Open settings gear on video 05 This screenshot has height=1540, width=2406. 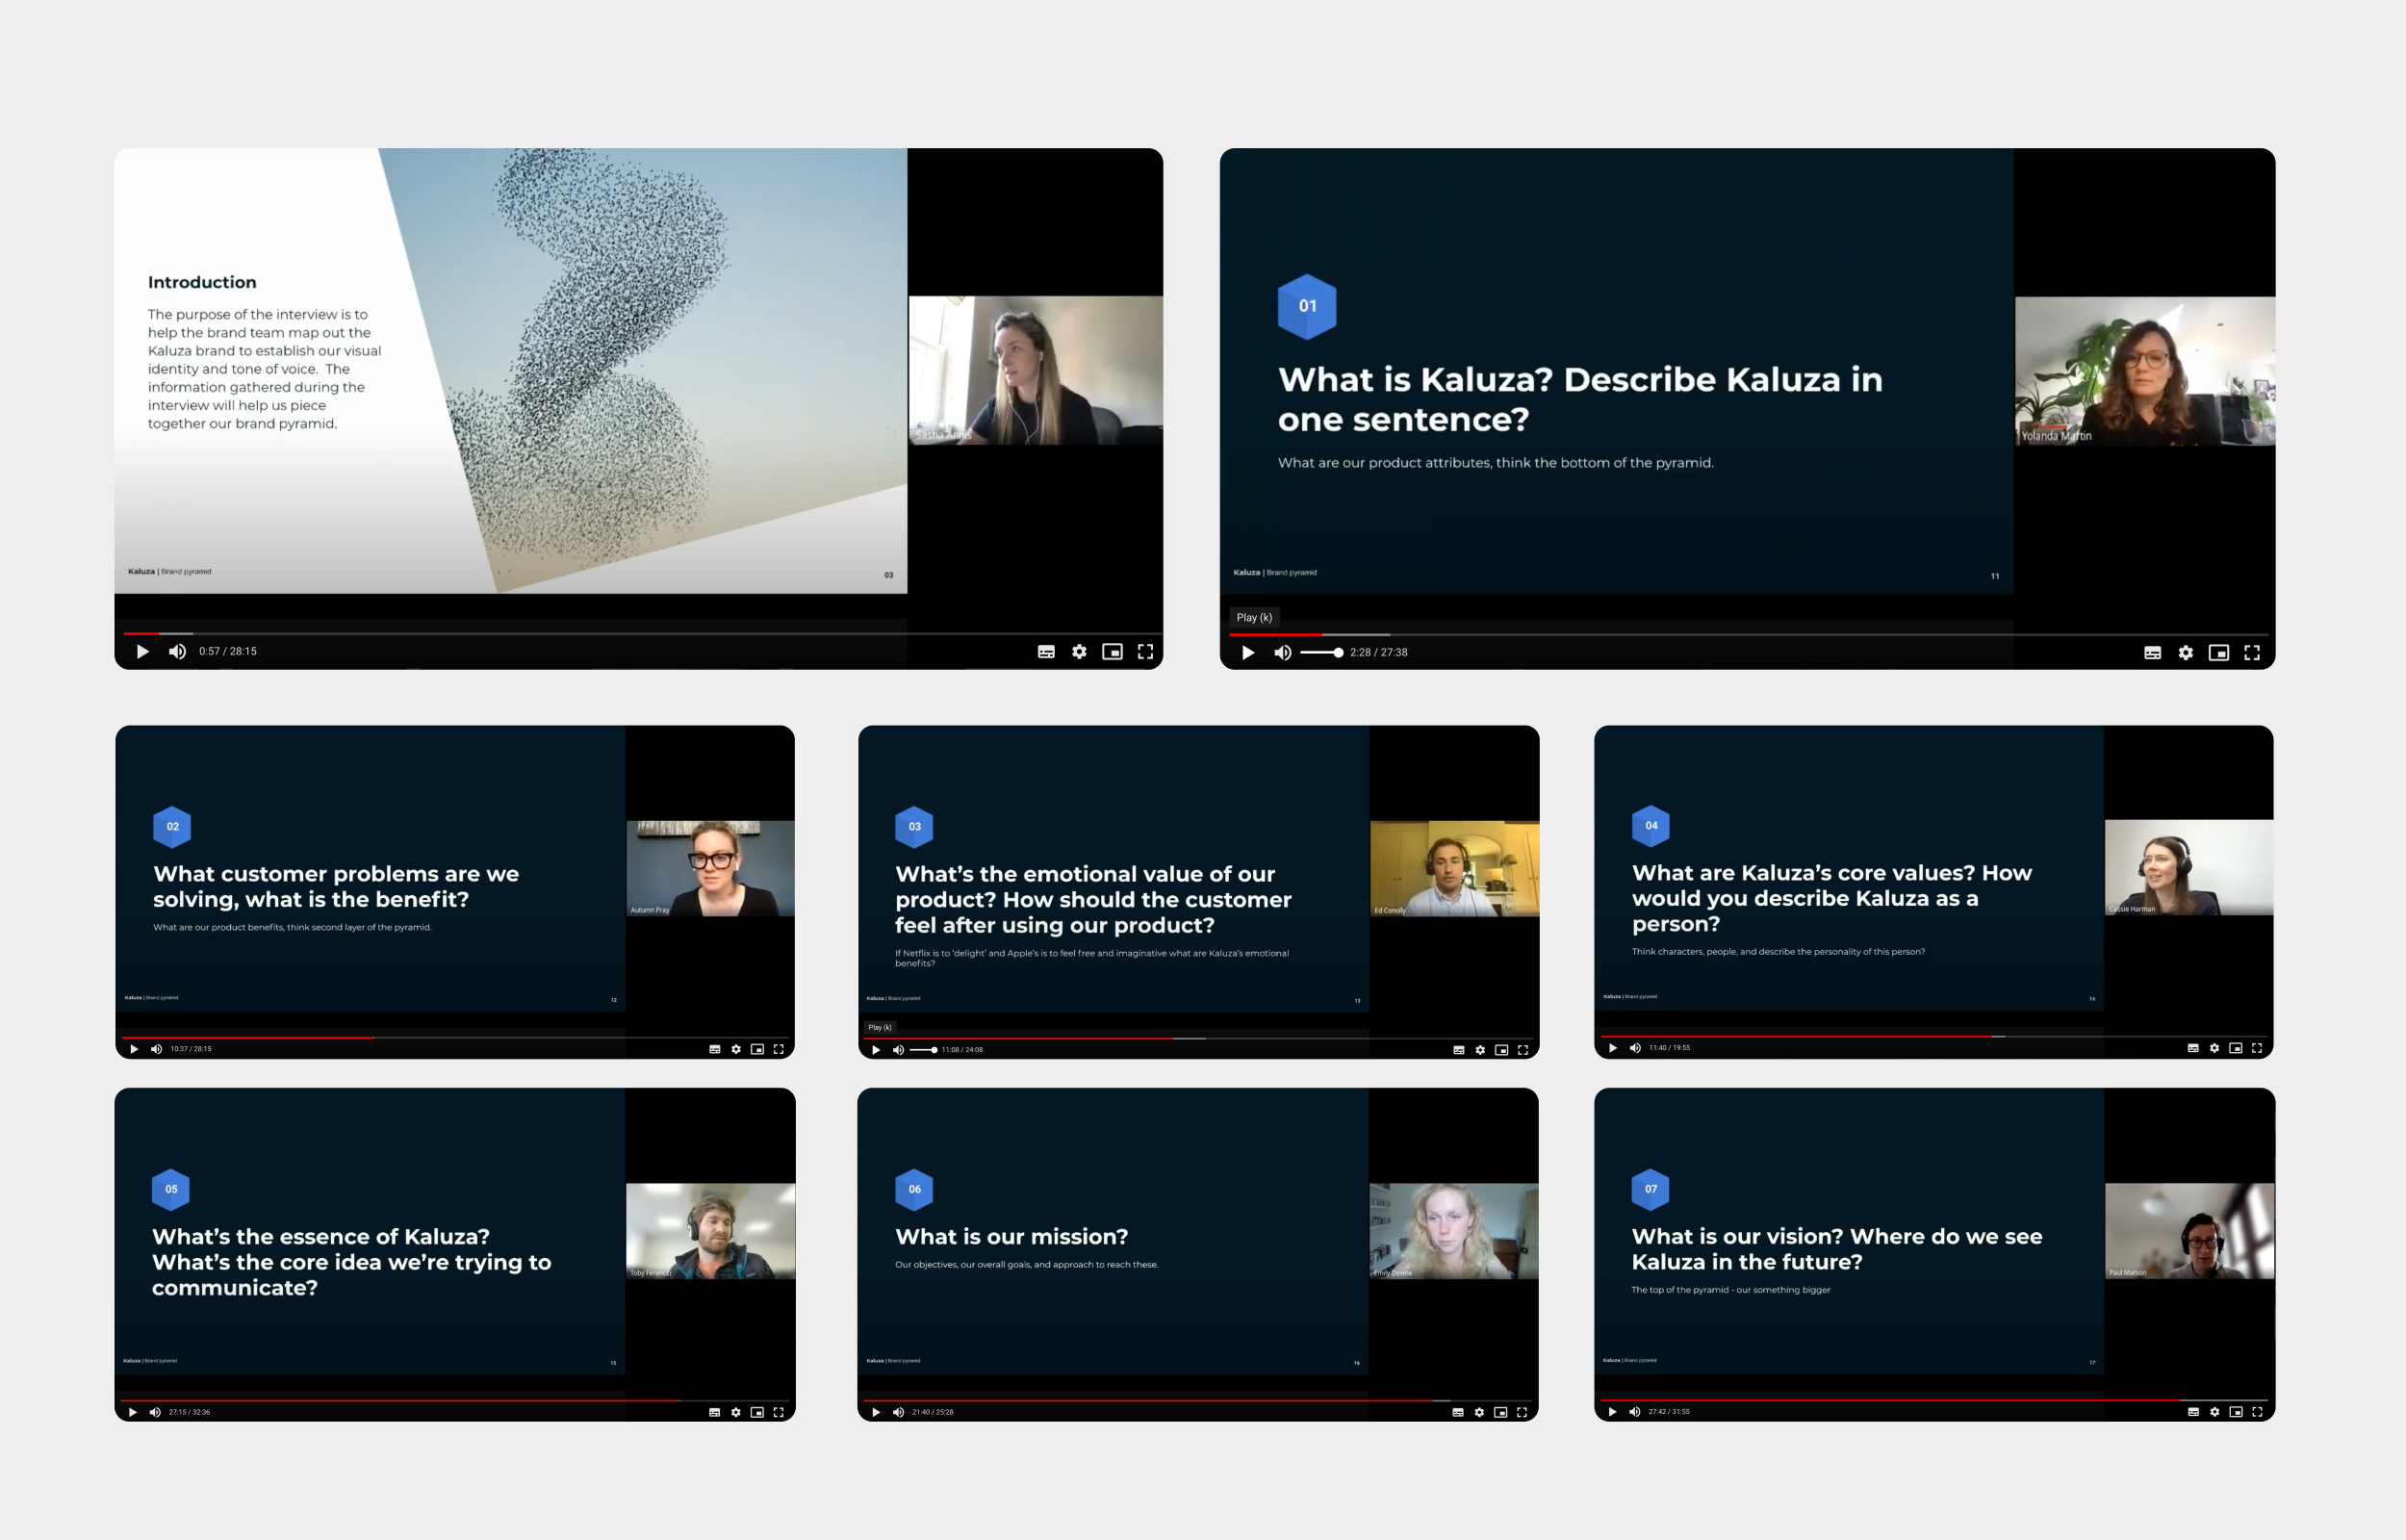[735, 1412]
